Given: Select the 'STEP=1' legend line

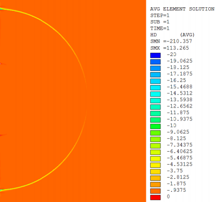Looking at the screenshot, I should tap(160, 16).
